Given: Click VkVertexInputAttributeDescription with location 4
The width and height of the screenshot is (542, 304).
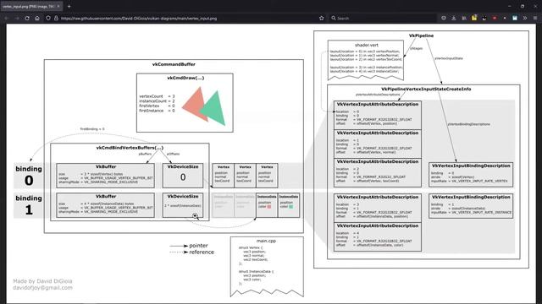Looking at the screenshot, I should point(378,236).
